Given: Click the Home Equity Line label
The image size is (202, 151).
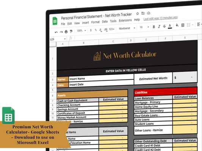Looking at the screenshot, I should pos(146,106).
